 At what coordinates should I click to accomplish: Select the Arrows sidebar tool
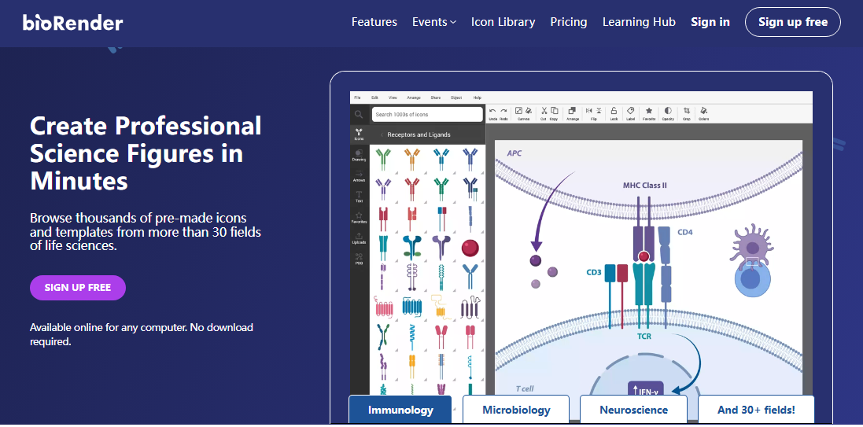359,175
